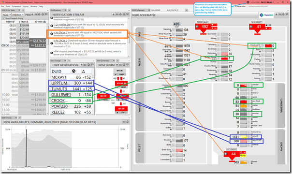Click the print icon in the trend chart header

pos(124,122)
